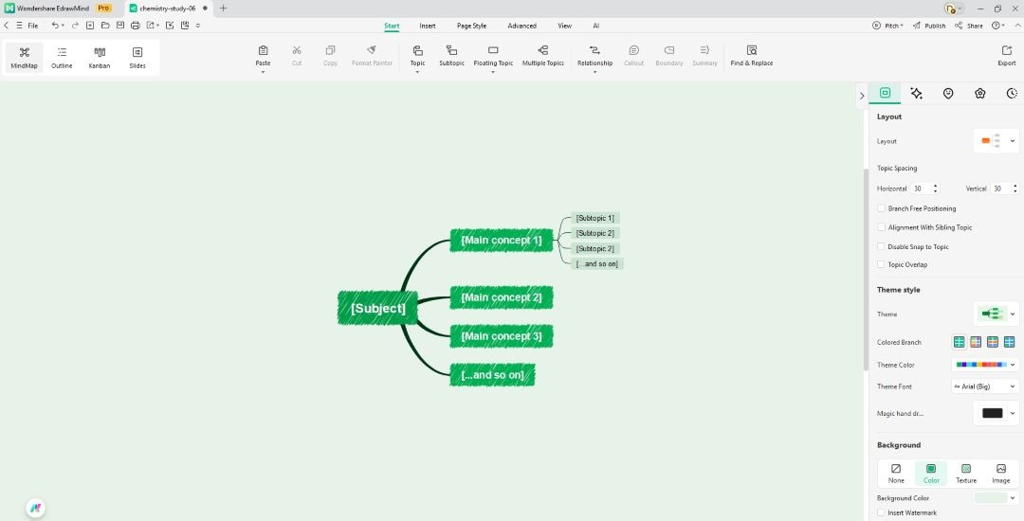Check Insert Watermark
1024x521 pixels.
881,513
